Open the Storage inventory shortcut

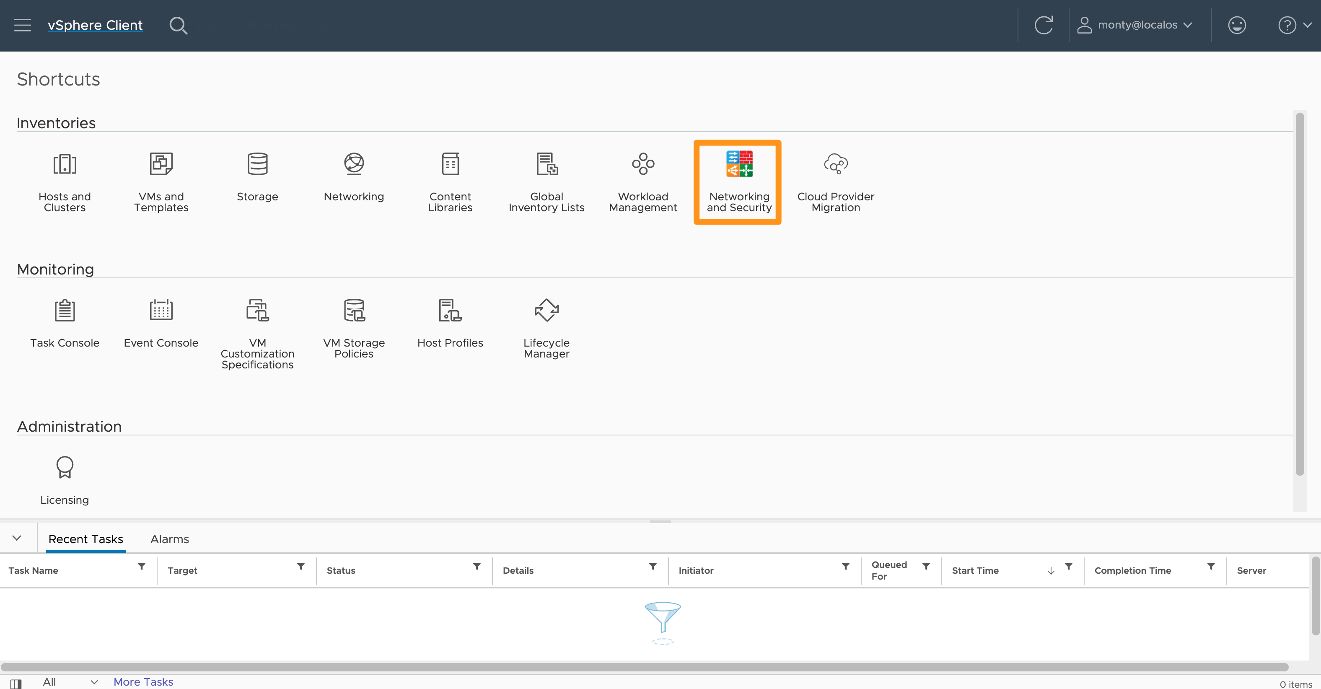257,177
